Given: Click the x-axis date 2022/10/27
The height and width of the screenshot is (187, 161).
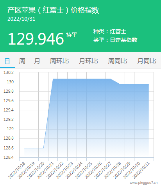Looking at the screenshot, I should [x=103, y=170].
